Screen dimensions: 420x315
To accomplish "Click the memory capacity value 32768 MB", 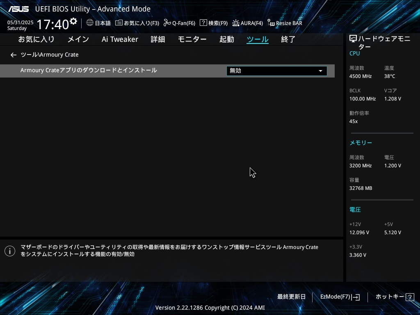I will pyautogui.click(x=361, y=188).
